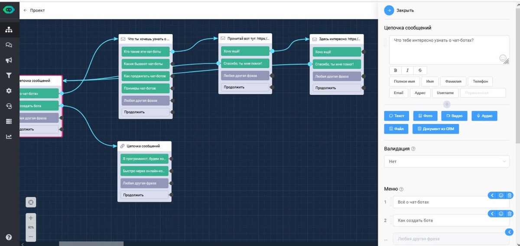Zoom in the canvas with the plus button
Viewport: 520px width, 246px height.
pos(31,218)
